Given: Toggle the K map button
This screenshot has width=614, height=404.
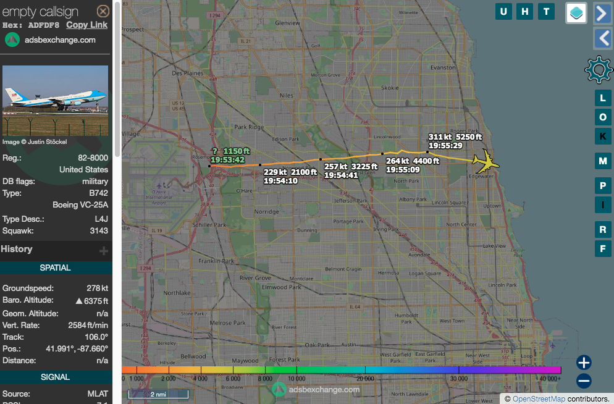Looking at the screenshot, I should (x=603, y=137).
